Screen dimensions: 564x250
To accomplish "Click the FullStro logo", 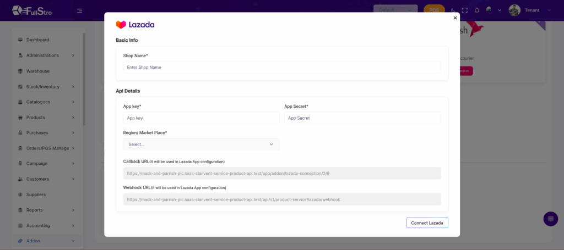I will click(32, 10).
